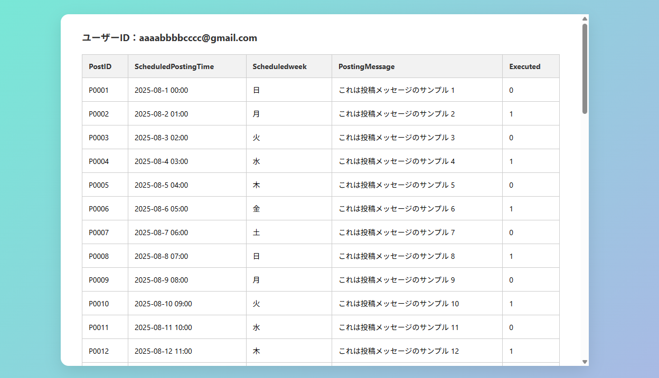The width and height of the screenshot is (659, 378).
Task: Click PostID cell P0009
Action: [x=105, y=280]
